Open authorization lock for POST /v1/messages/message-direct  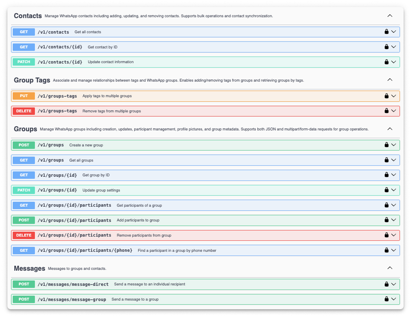coord(386,284)
